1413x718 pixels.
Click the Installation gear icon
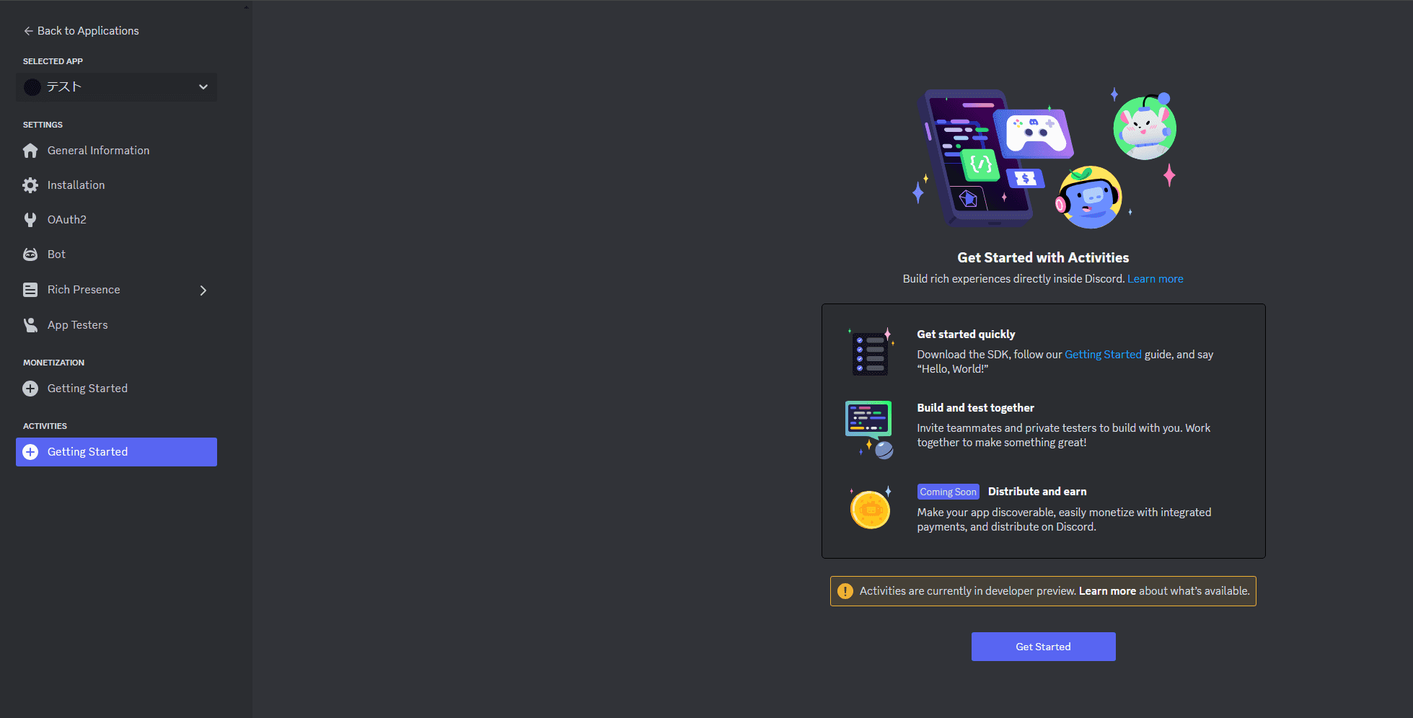point(30,185)
